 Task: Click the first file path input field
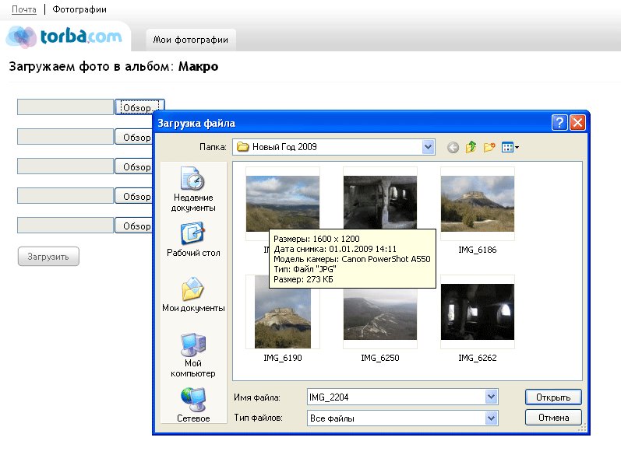pos(65,107)
